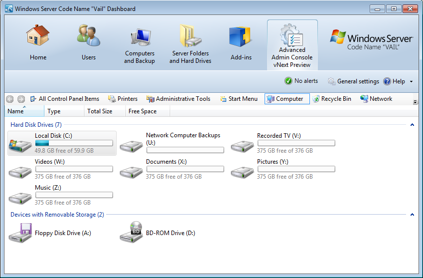Collapse the Devices with Removable Storage chevron
423x278 pixels.
click(412, 215)
